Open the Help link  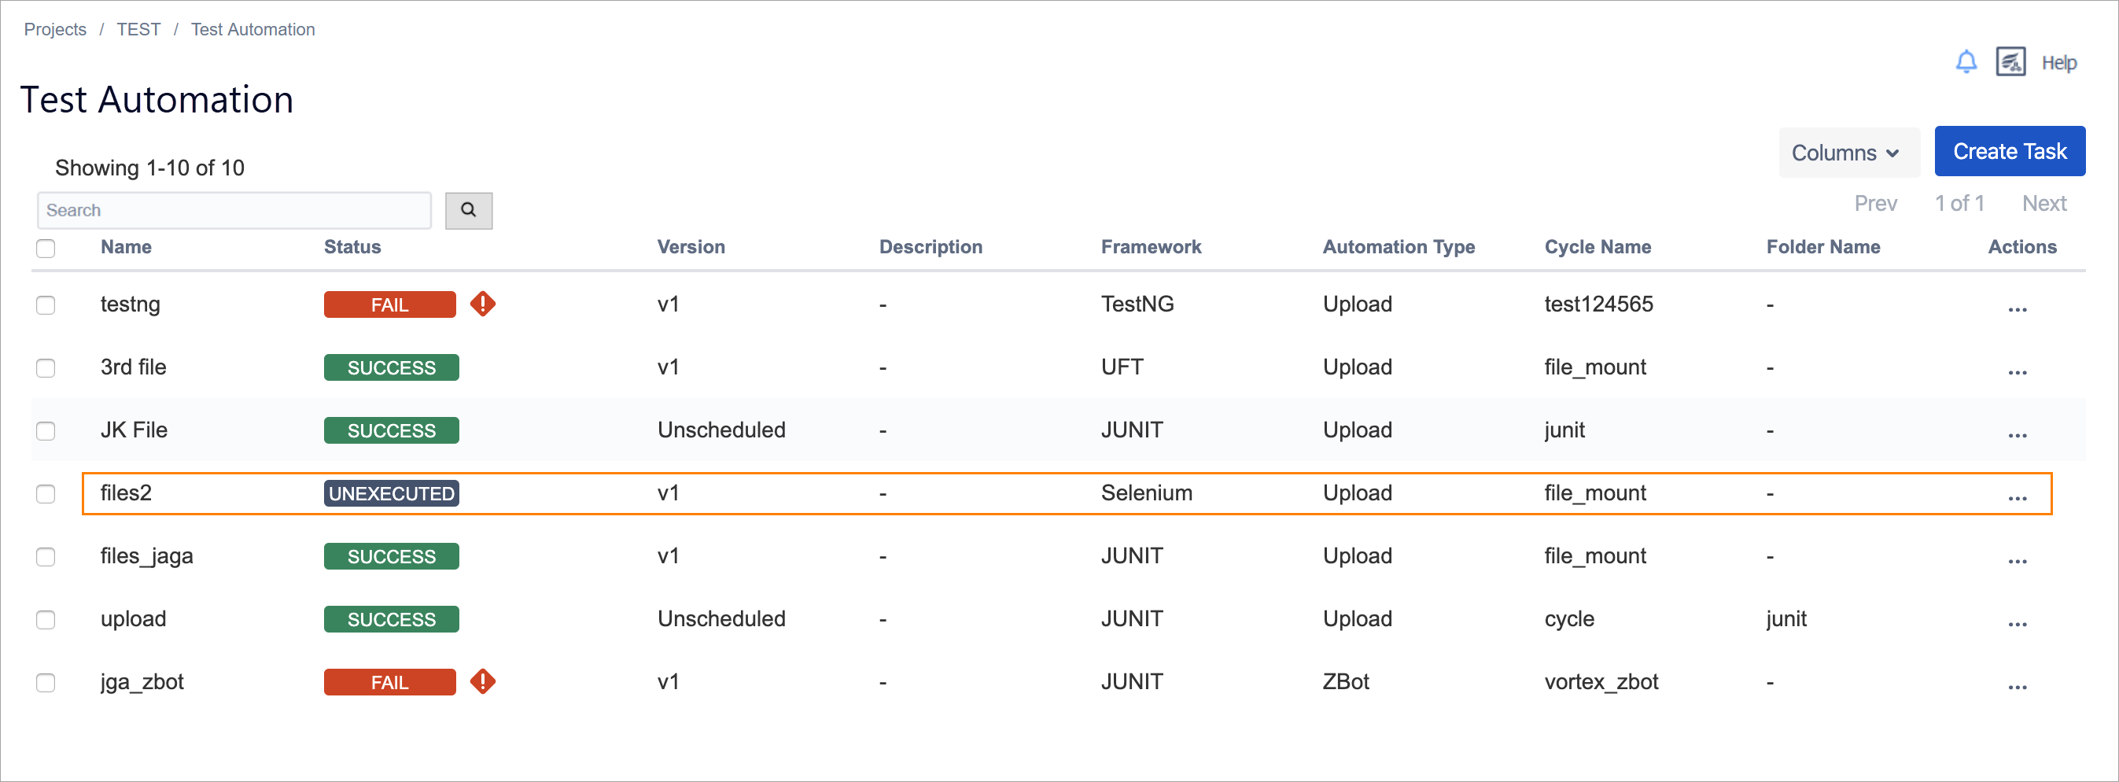2059,63
